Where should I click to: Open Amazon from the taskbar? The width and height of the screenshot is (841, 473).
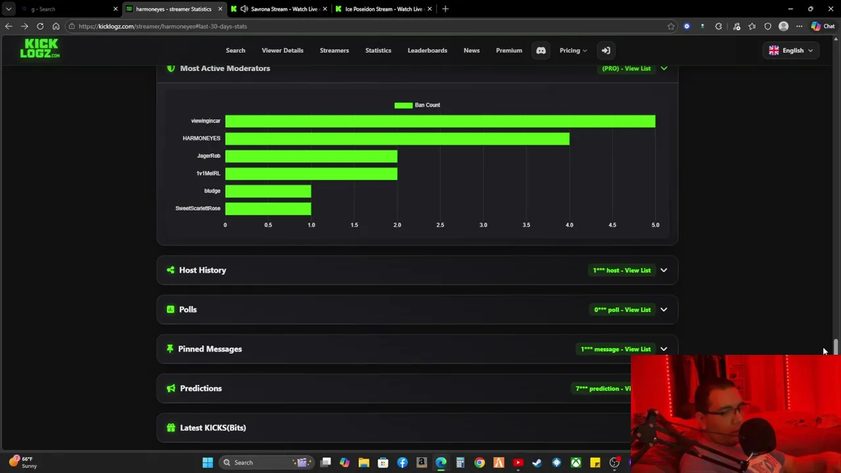[x=421, y=462]
